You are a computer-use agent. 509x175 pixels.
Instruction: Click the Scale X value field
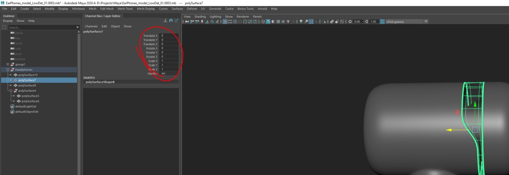169,61
